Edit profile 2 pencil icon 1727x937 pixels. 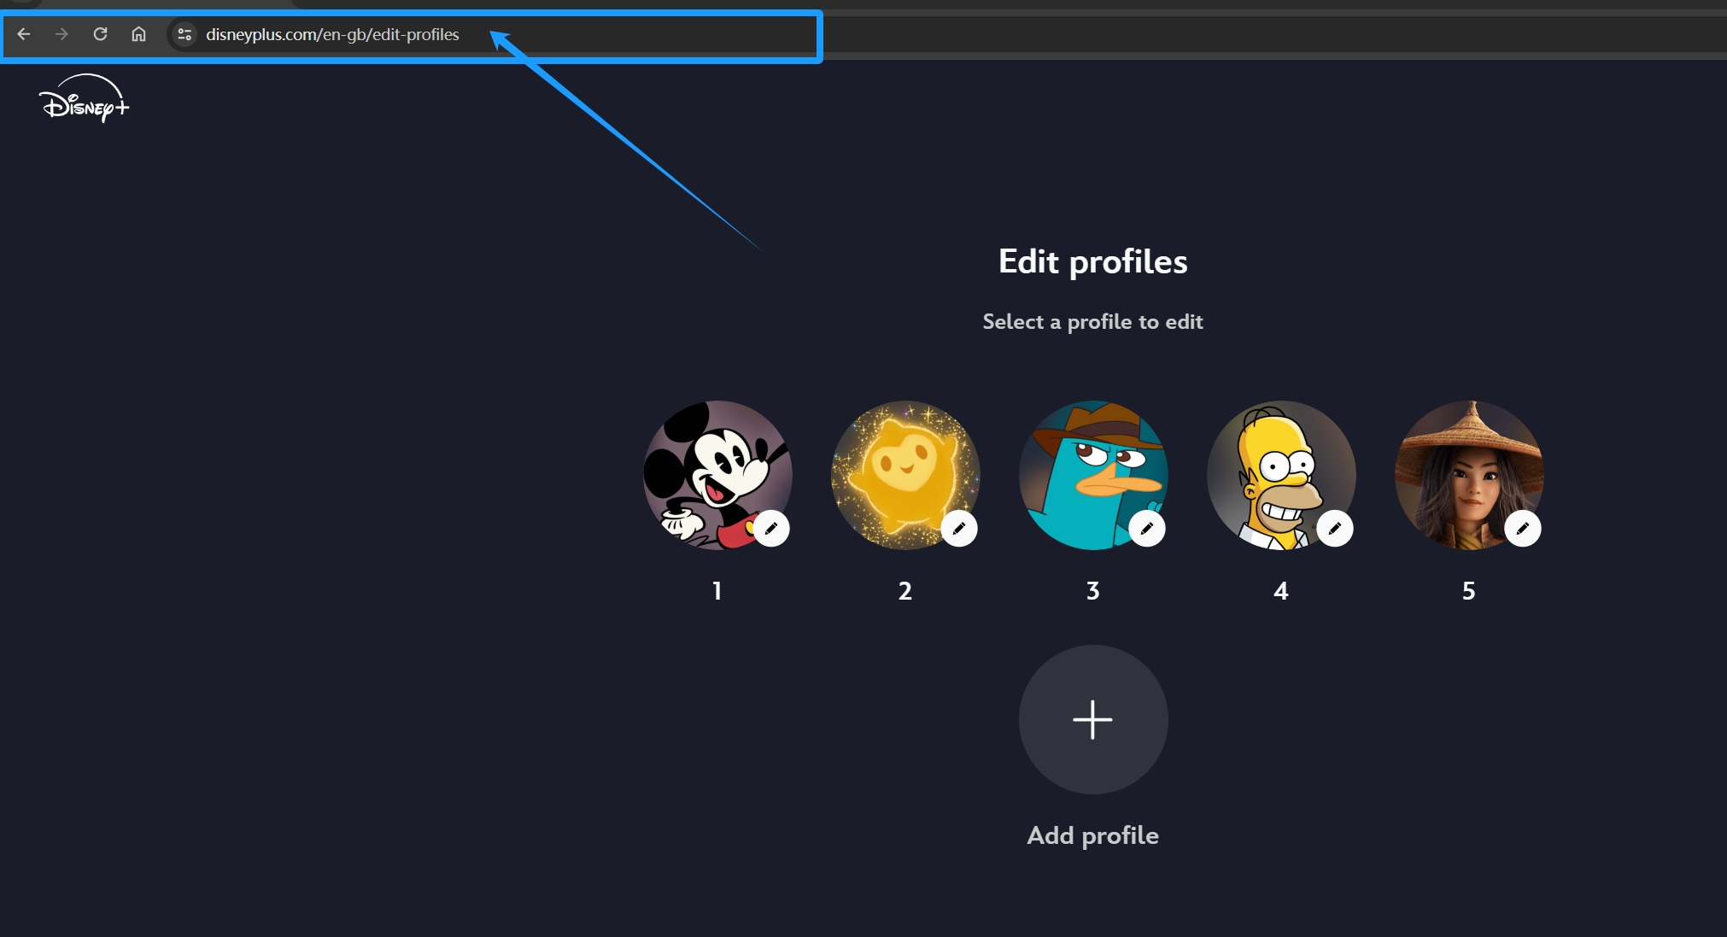(x=959, y=529)
